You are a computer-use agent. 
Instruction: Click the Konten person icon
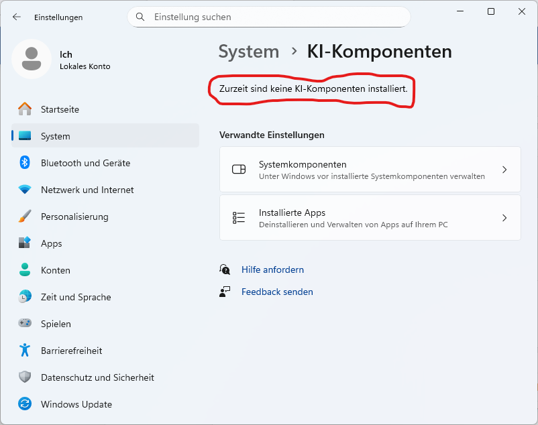[25, 269]
